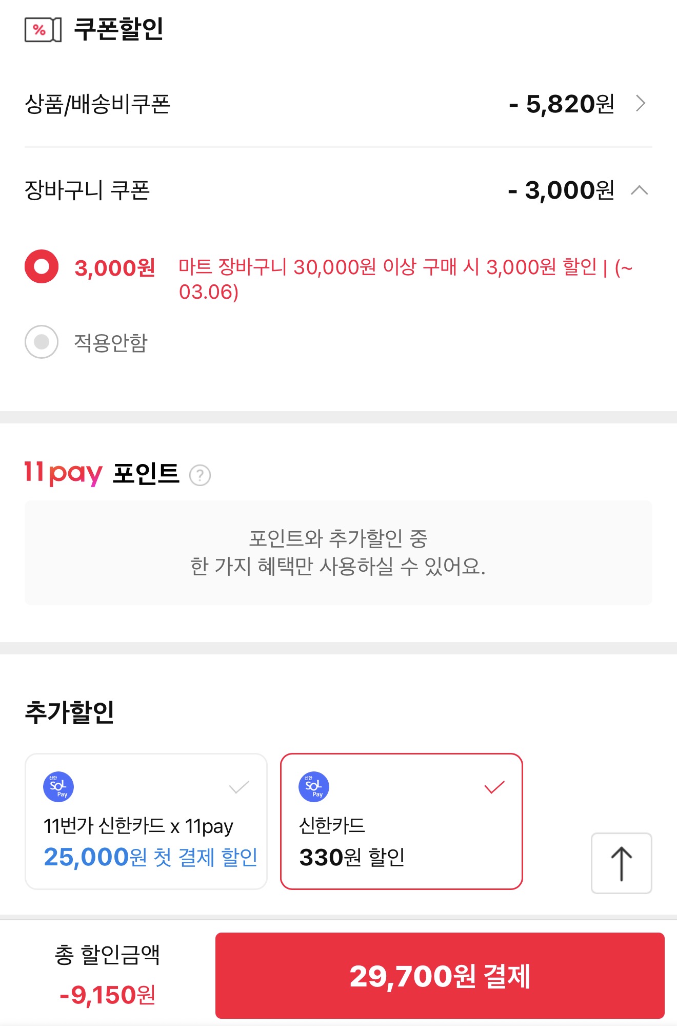Click the 상품/배송비쿠폰 row label
Viewport: 677px width, 1026px height.
pyautogui.click(x=97, y=104)
